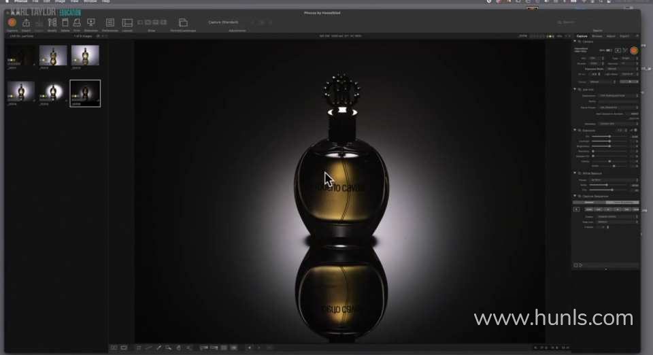Switch to the Capture panel tab

582,36
